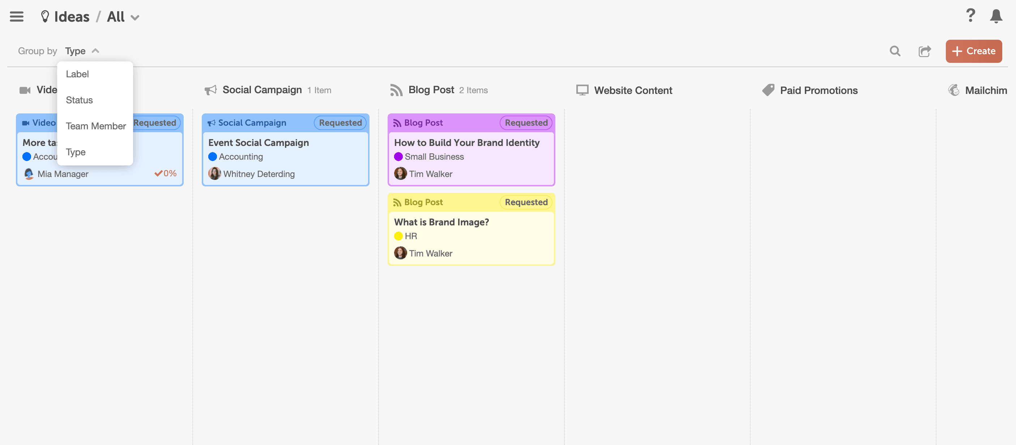Click the Blog Post column RSS icon
The image size is (1016, 445).
click(396, 90)
